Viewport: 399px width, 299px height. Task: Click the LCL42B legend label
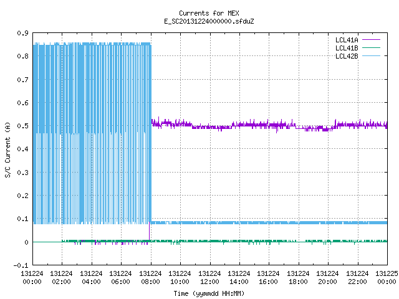347,56
